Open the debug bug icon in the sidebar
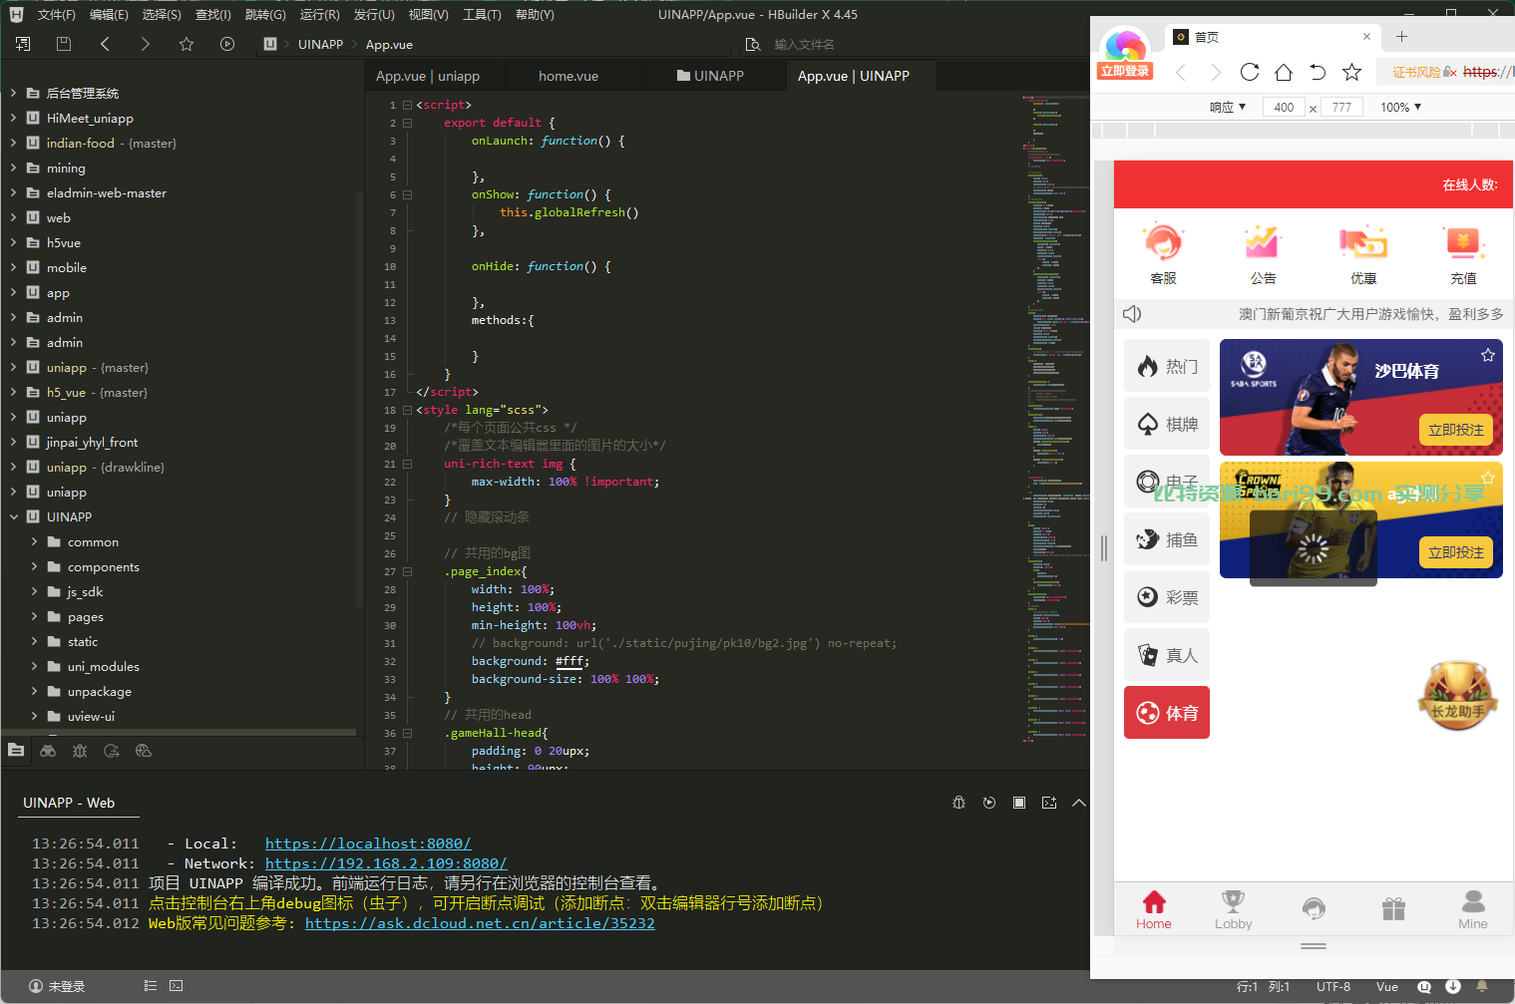 pyautogui.click(x=80, y=751)
